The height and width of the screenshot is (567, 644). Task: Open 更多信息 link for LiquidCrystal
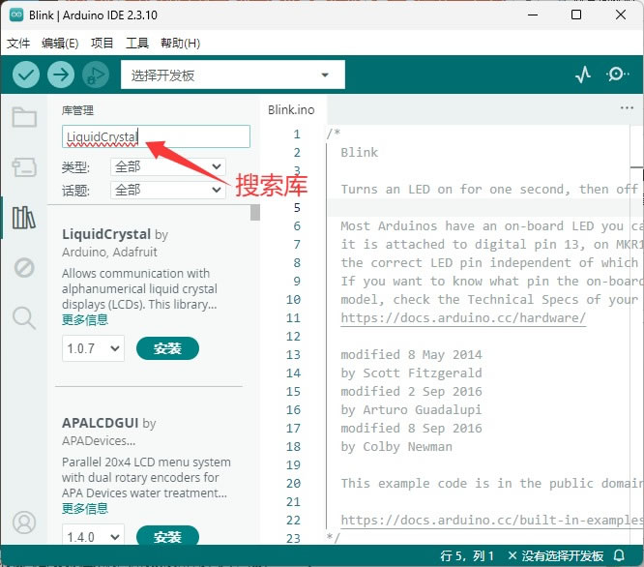click(x=85, y=319)
